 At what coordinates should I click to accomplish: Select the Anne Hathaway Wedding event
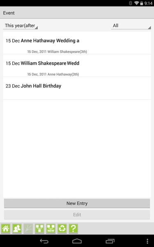[x=77, y=43]
